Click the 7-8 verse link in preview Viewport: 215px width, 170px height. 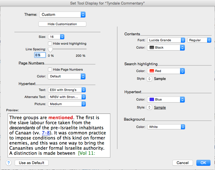point(45,133)
